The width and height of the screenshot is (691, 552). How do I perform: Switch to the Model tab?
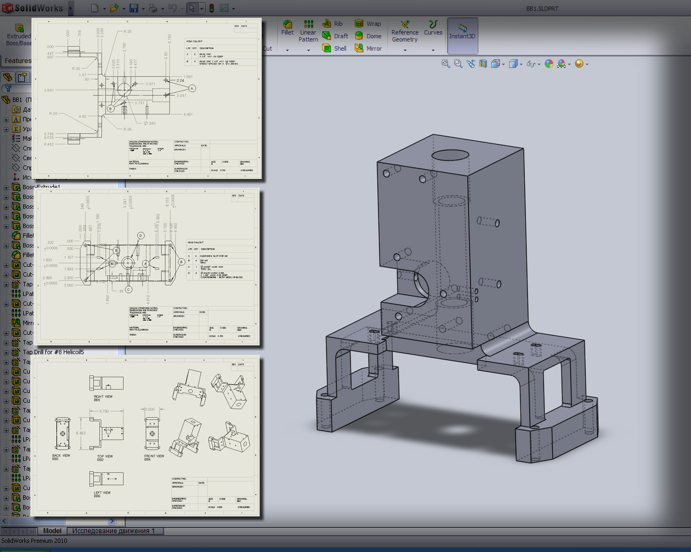point(52,530)
